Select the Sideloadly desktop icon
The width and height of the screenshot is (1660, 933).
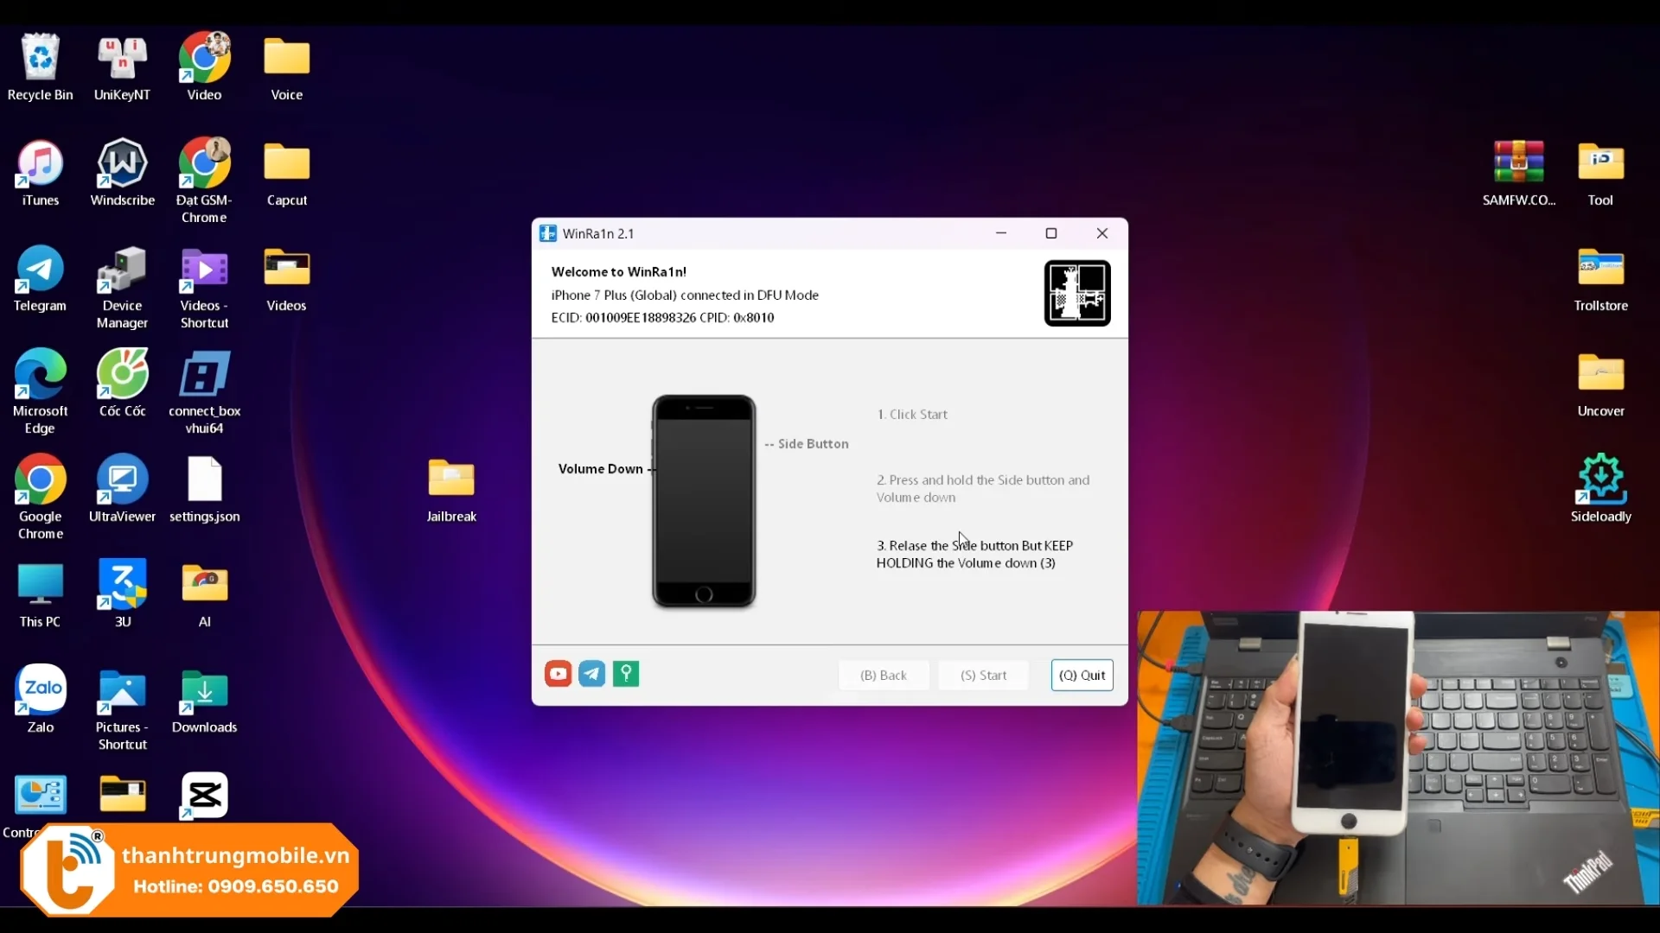tap(1601, 489)
